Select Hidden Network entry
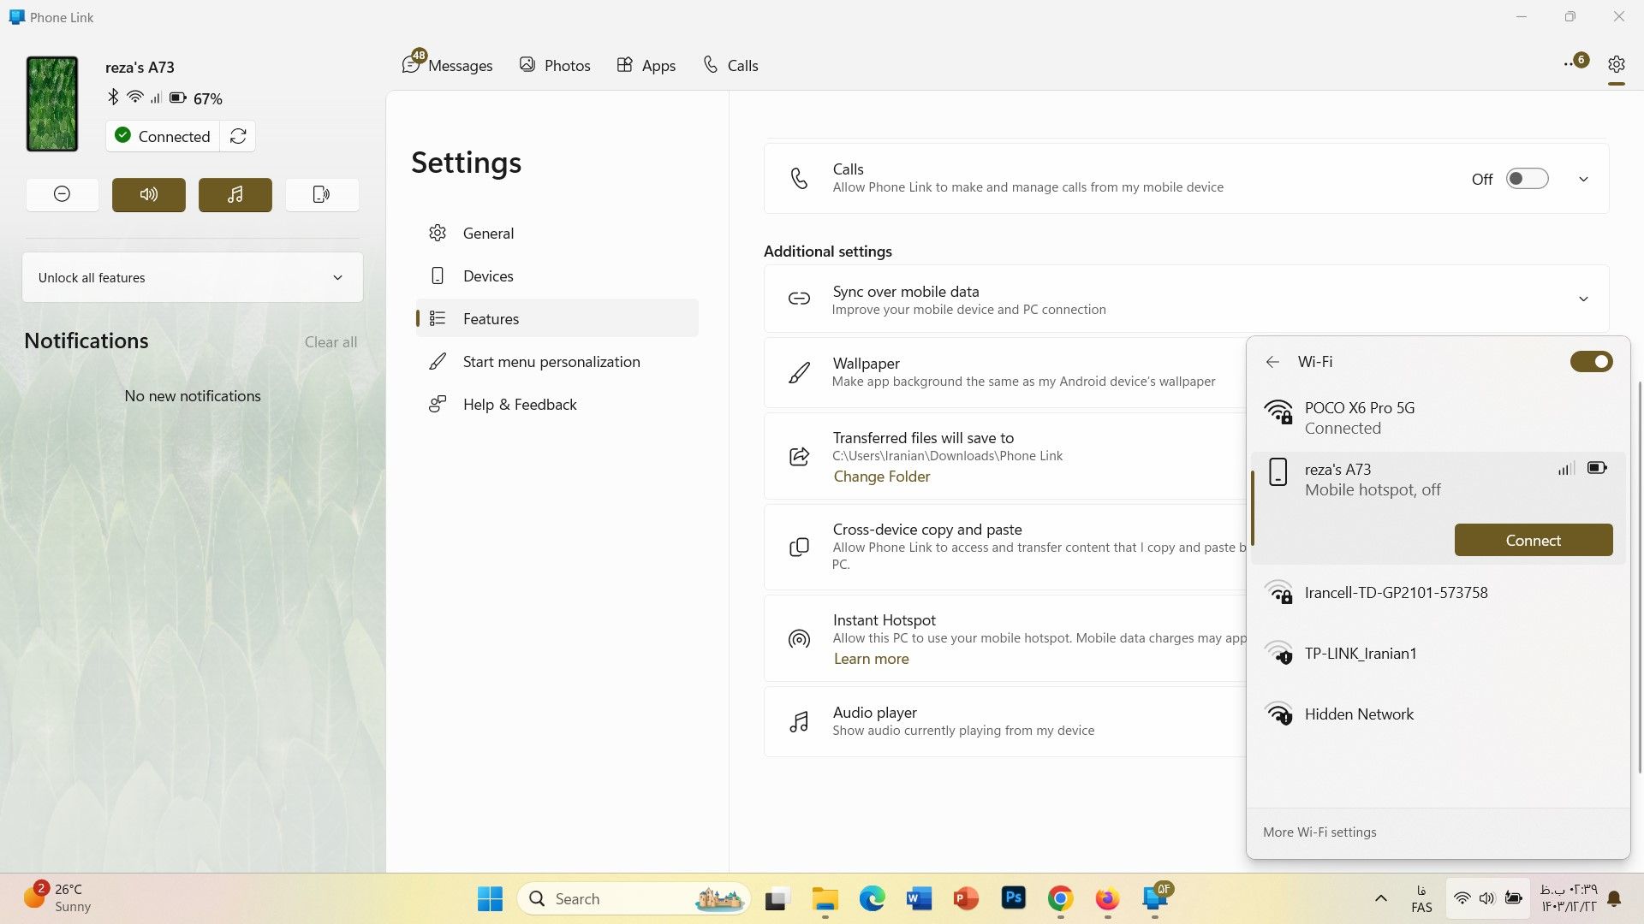The image size is (1644, 924). click(1438, 714)
